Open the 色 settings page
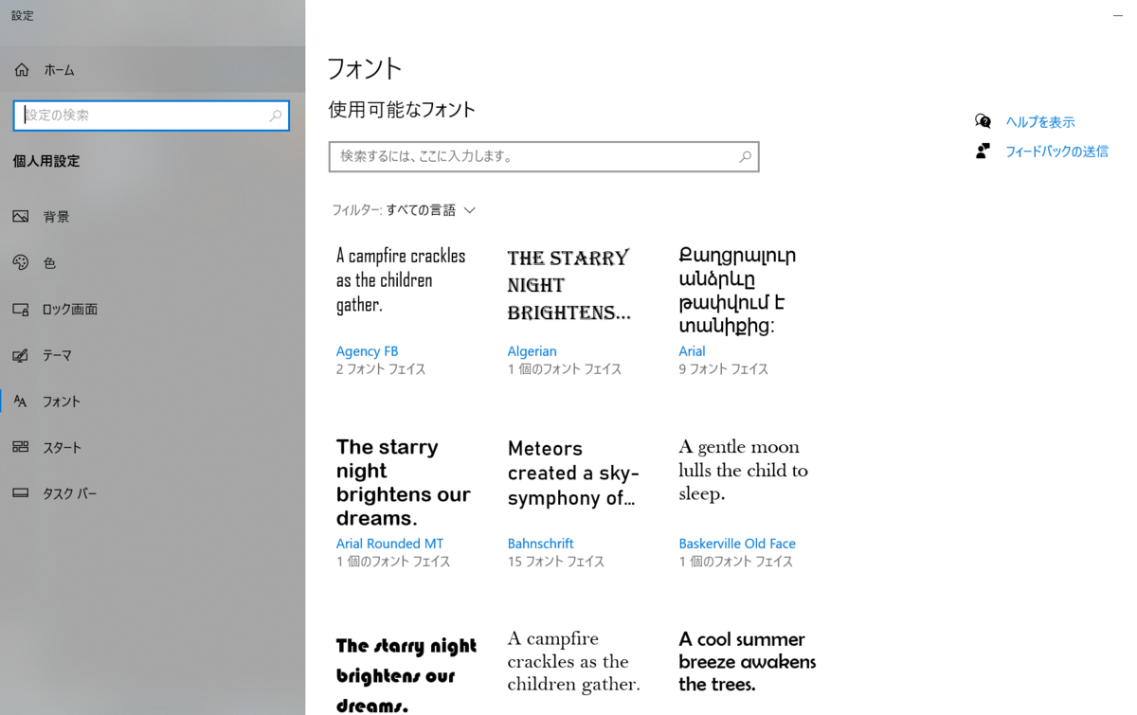Image resolution: width=1137 pixels, height=715 pixels. (x=153, y=263)
